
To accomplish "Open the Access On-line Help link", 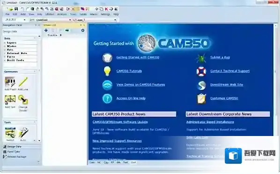I will tap(131, 98).
